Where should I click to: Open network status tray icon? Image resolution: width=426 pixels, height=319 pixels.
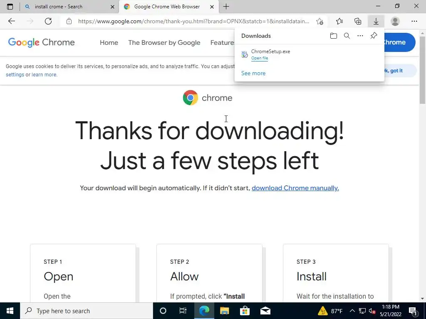click(362, 311)
